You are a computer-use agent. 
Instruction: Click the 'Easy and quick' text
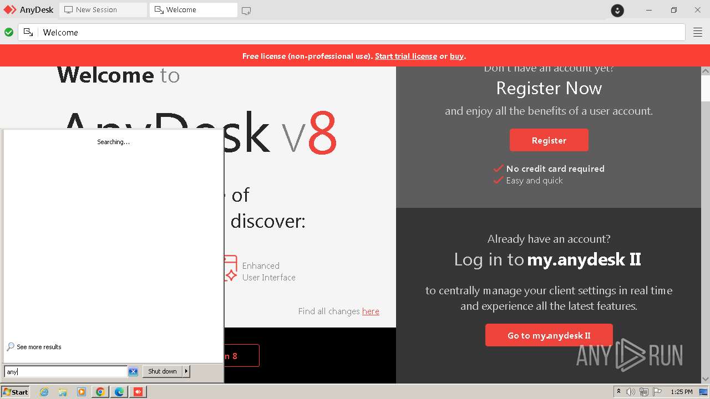coord(534,181)
